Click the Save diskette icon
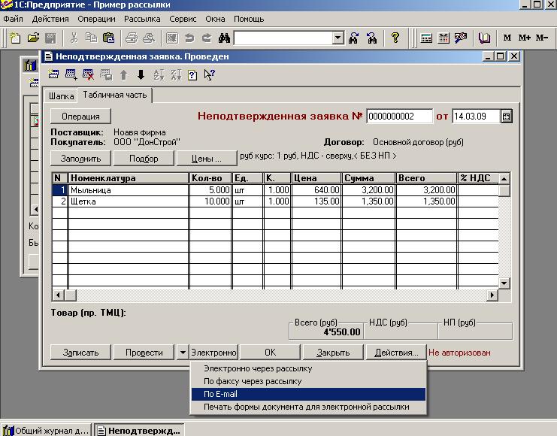 tap(50, 38)
